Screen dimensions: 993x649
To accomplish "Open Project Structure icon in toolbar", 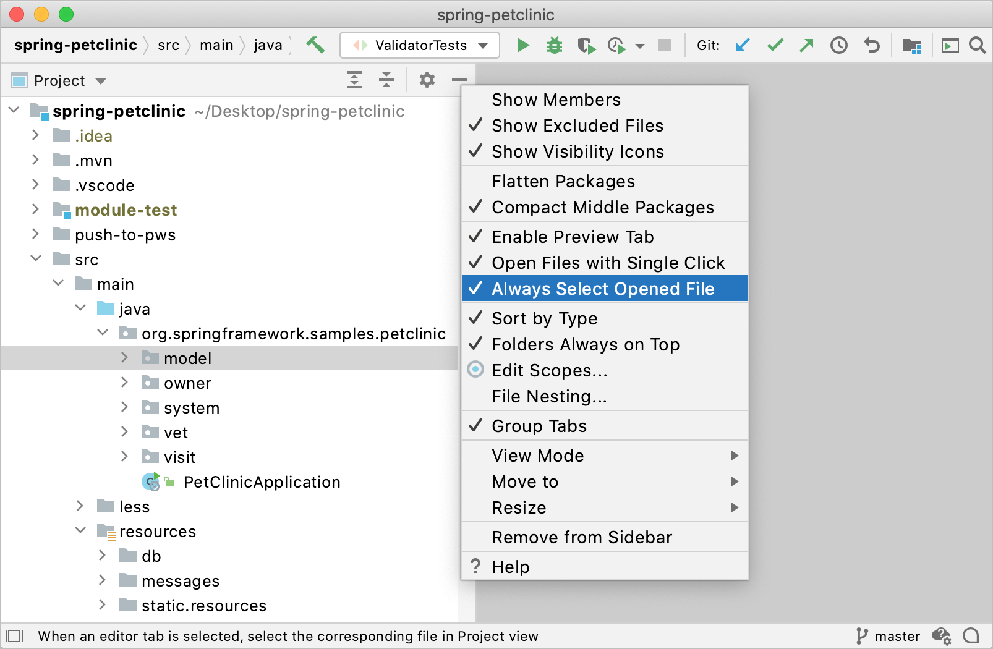I will click(912, 45).
